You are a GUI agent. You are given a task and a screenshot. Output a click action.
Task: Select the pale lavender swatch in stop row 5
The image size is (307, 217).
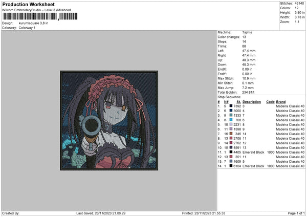click(x=231, y=124)
